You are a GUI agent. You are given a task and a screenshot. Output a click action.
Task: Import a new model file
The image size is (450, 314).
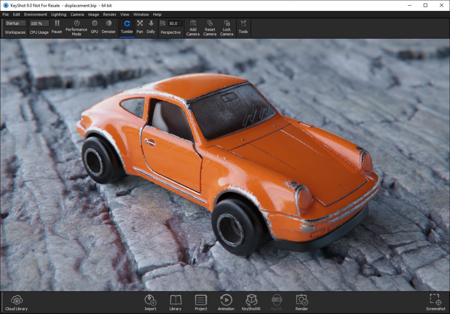click(x=150, y=302)
